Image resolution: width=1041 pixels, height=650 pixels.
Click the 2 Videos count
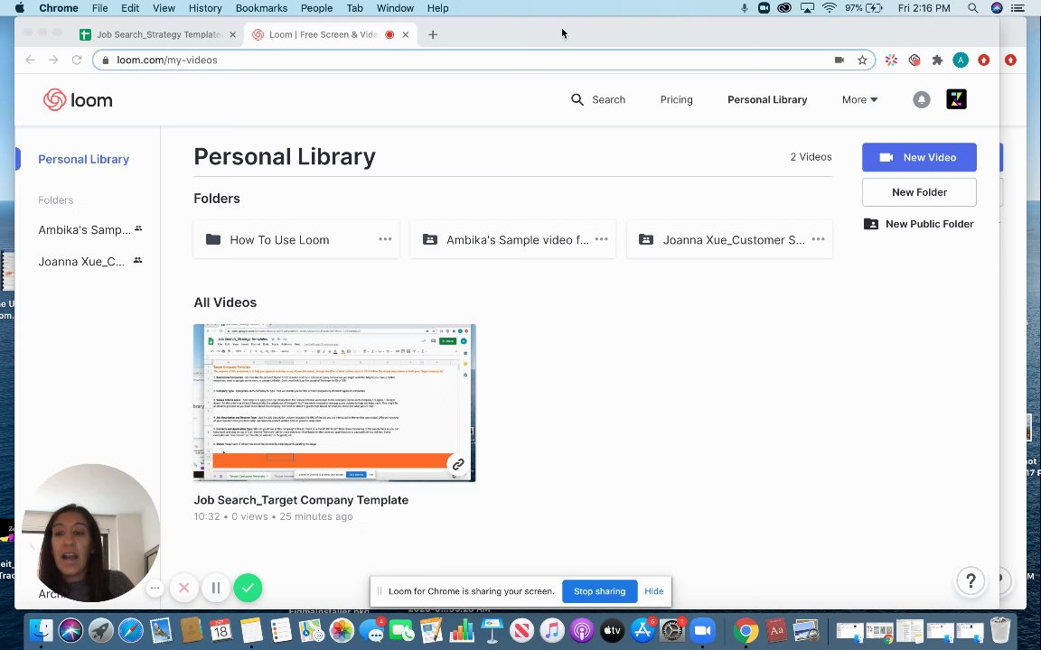(x=811, y=157)
